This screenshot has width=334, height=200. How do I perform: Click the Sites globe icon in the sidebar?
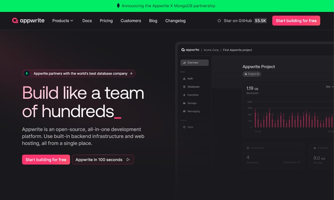pyautogui.click(x=184, y=127)
